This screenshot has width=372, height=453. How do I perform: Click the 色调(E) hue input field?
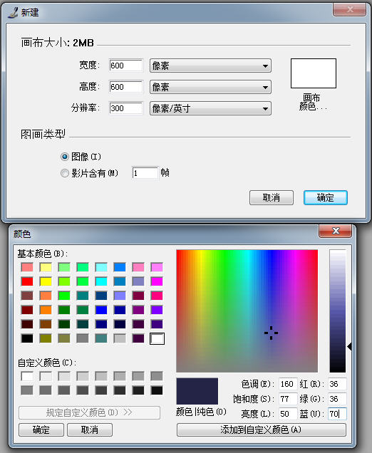(288, 384)
